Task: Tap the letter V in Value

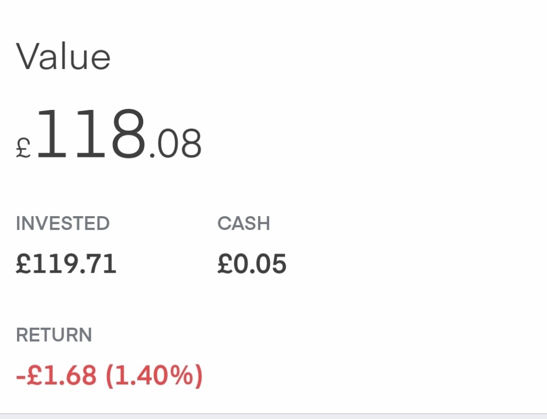Action: [x=27, y=57]
